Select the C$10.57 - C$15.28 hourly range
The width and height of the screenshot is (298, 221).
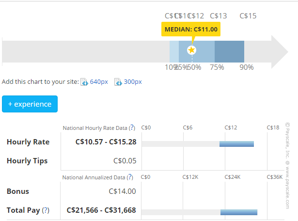(106, 142)
